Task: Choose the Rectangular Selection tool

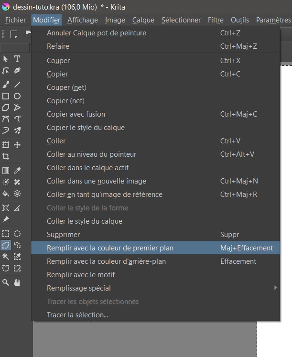Action: (x=6, y=234)
